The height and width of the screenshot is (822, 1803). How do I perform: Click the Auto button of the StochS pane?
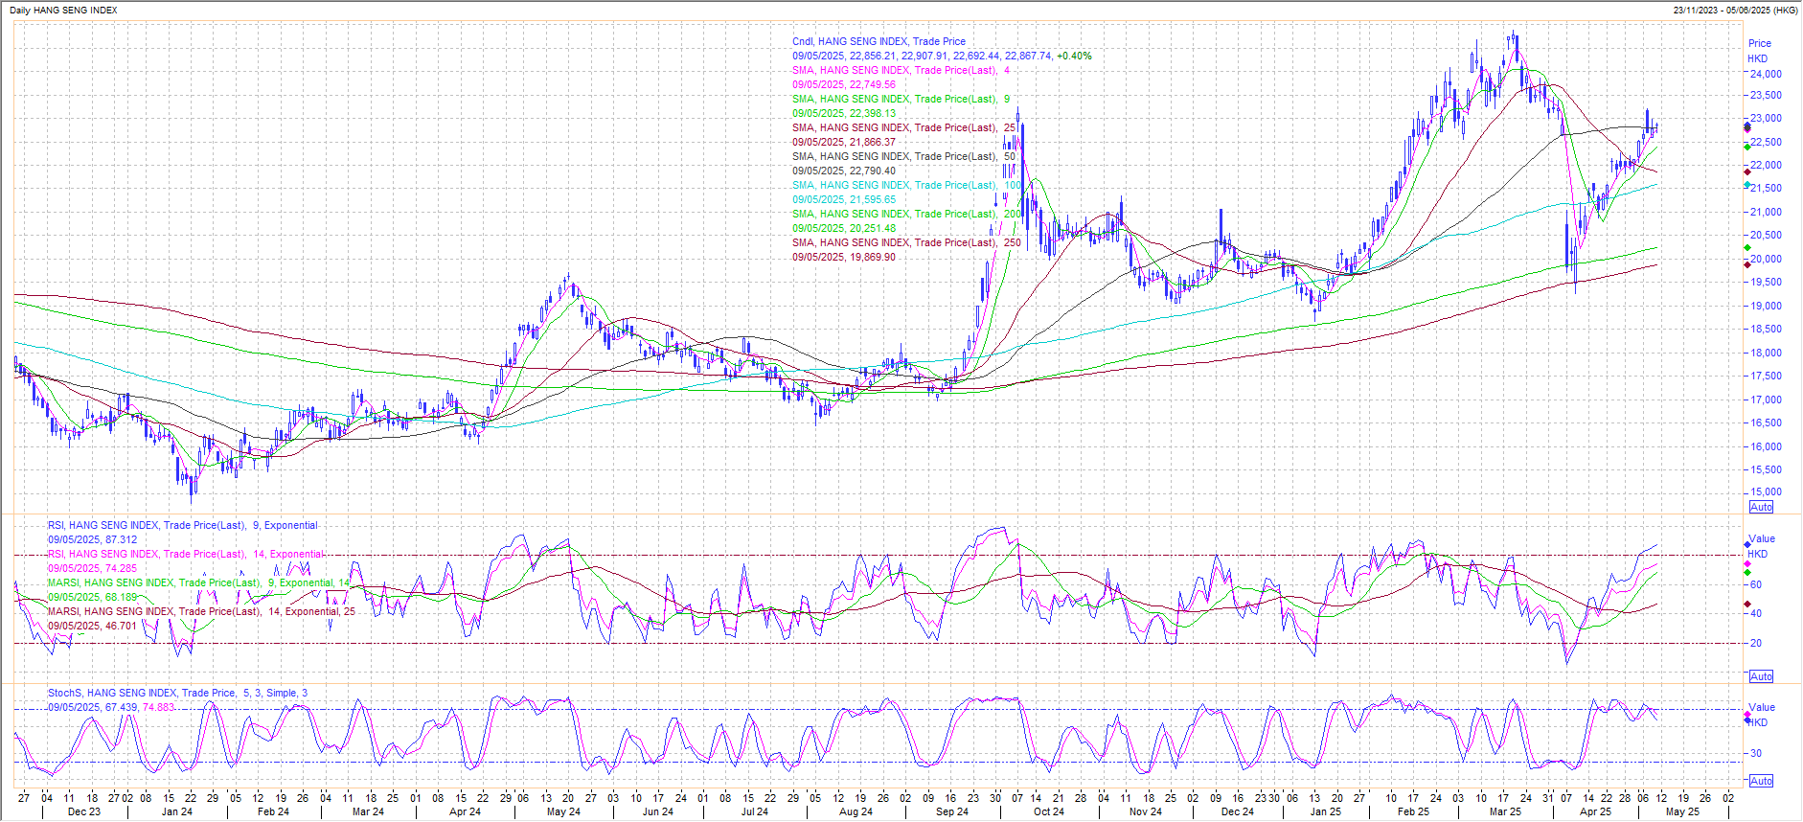tap(1761, 781)
